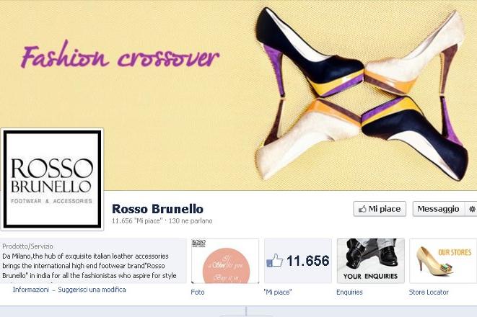
Task: Click the 130 ne parlano link
Action: [x=191, y=221]
